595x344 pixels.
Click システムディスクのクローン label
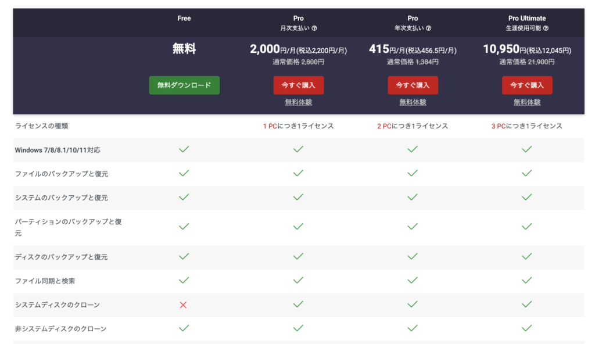point(58,305)
